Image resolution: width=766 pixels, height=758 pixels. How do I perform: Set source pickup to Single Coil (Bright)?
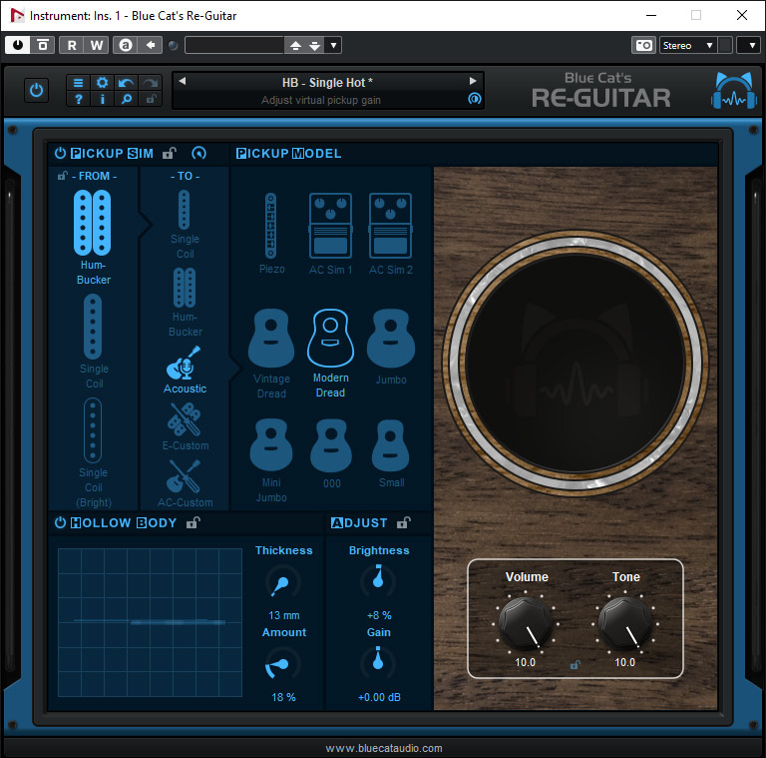point(93,430)
